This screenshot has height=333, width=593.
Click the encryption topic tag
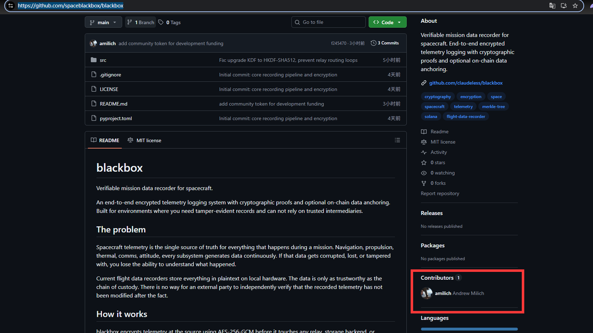click(x=471, y=97)
